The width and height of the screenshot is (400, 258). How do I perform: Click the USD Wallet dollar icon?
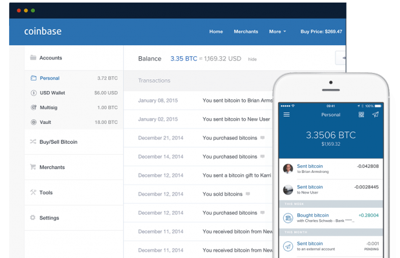click(34, 93)
